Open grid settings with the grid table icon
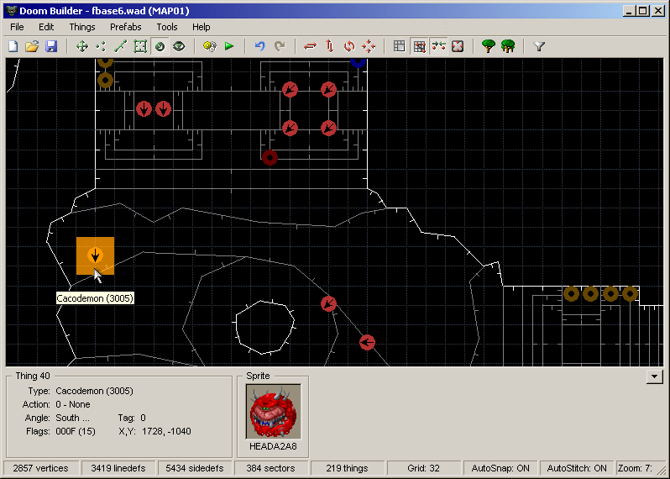Screen dimensions: 670x479 399,46
